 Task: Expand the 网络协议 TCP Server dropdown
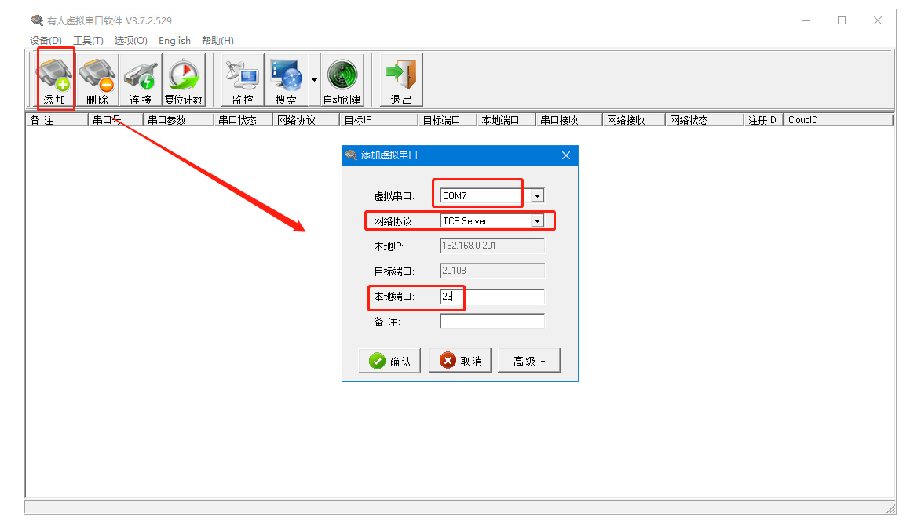click(537, 221)
